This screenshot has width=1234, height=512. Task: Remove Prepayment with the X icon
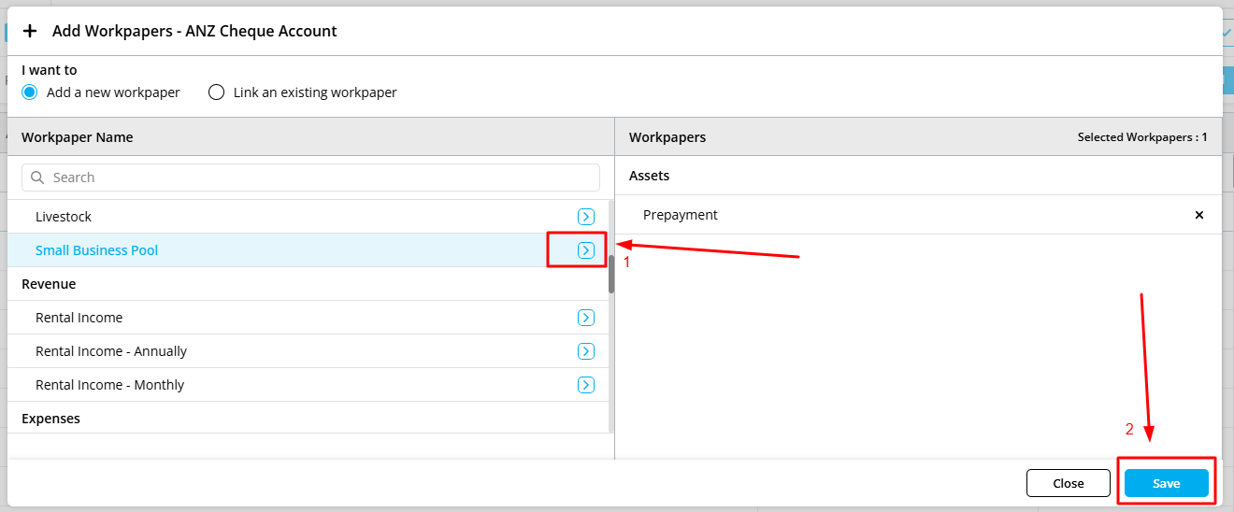[1199, 215]
